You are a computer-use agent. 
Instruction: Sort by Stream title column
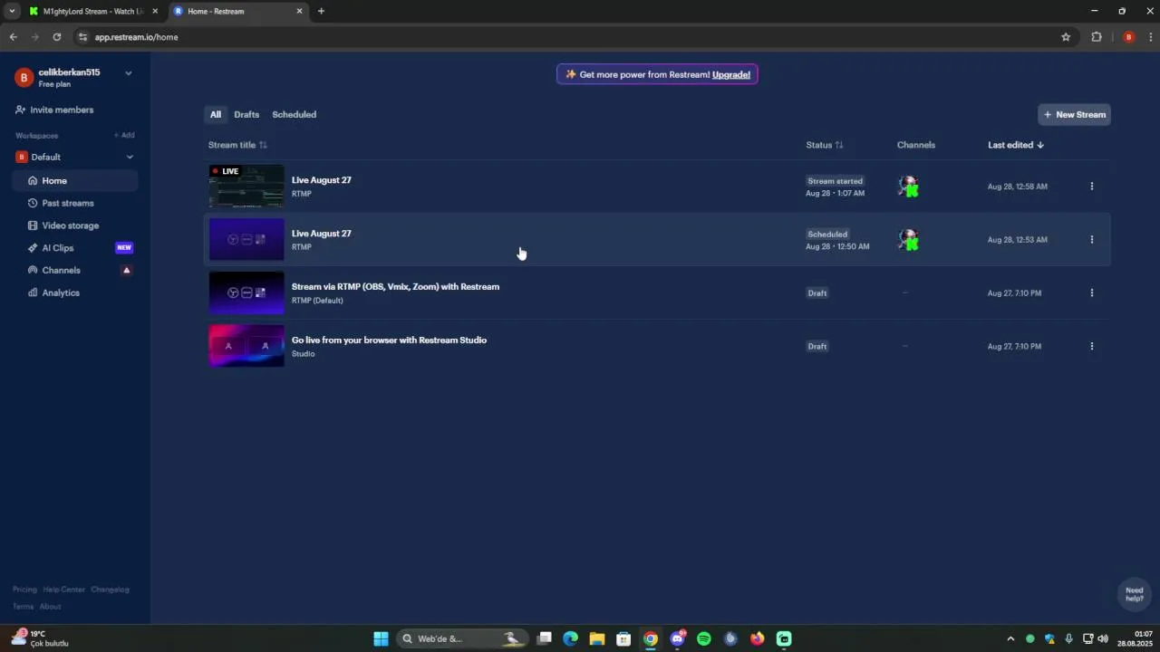coord(237,145)
